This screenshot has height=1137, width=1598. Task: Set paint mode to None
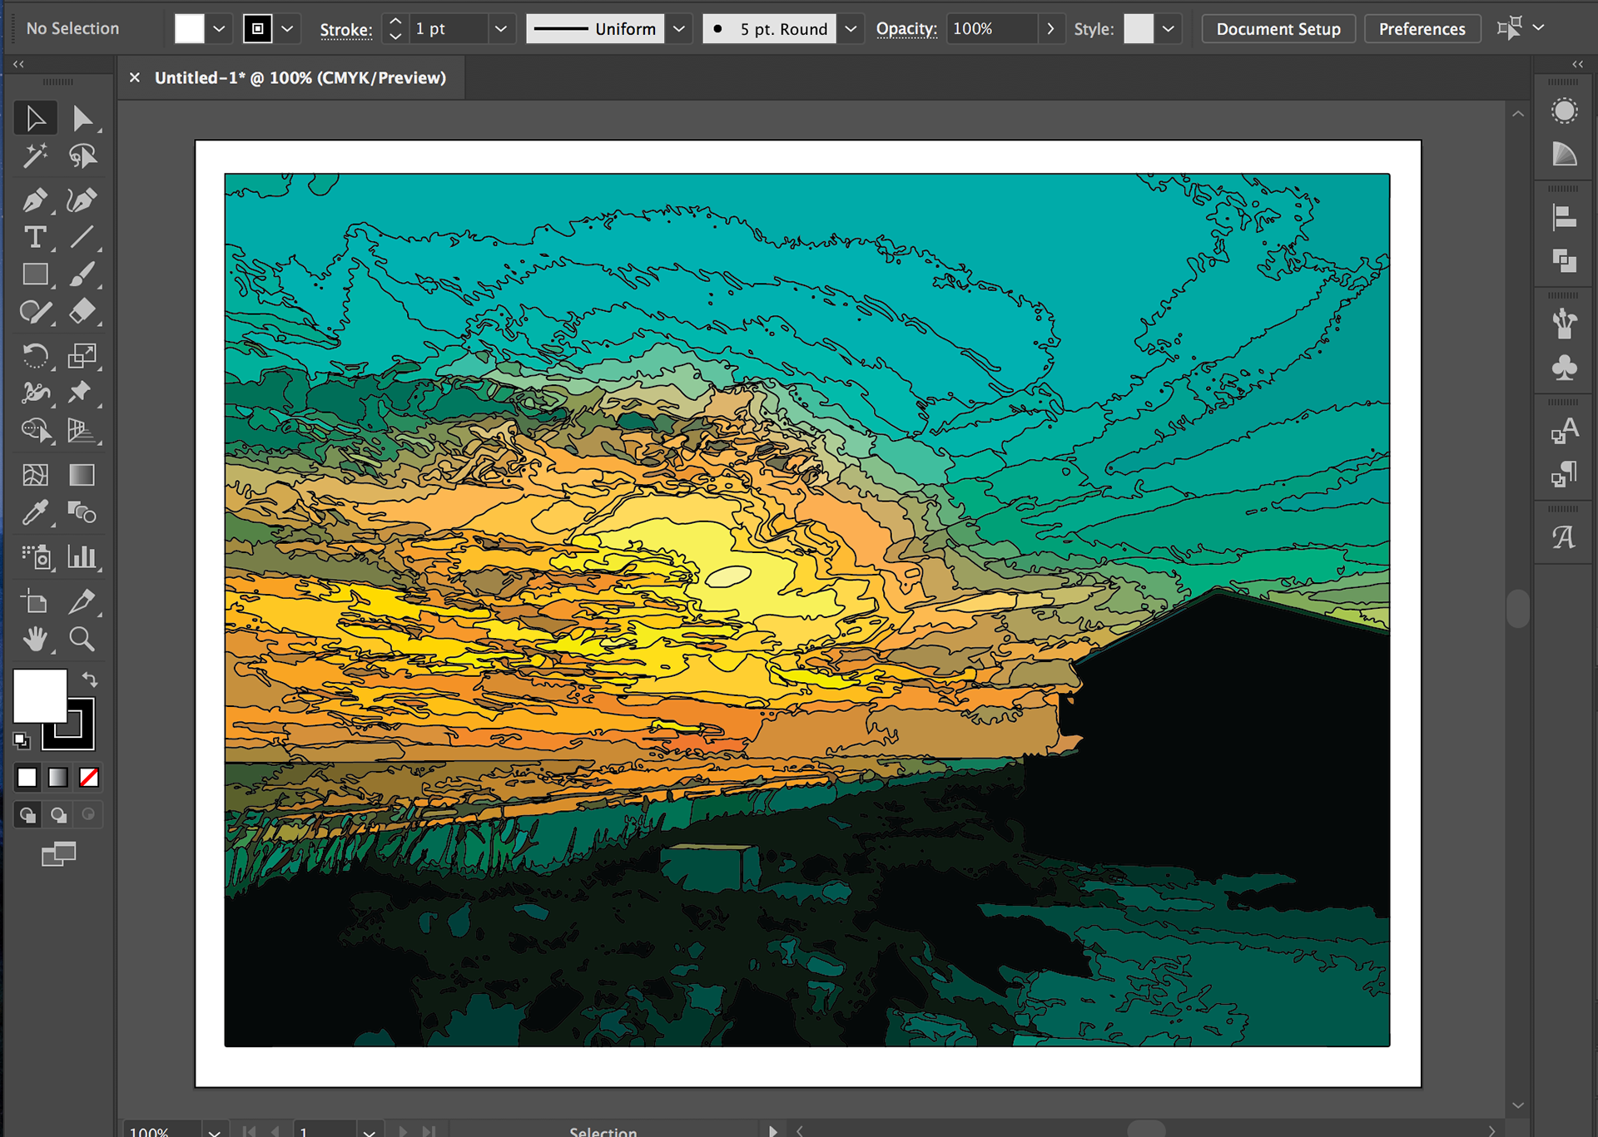click(x=89, y=777)
